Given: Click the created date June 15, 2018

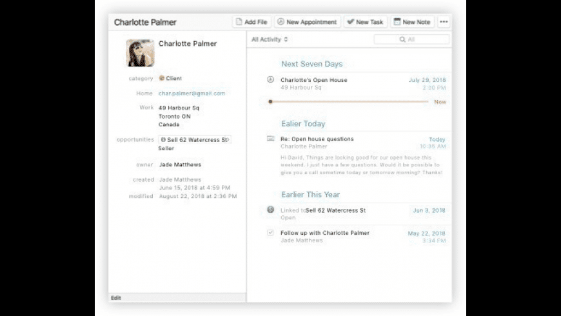Looking at the screenshot, I should coord(194,188).
